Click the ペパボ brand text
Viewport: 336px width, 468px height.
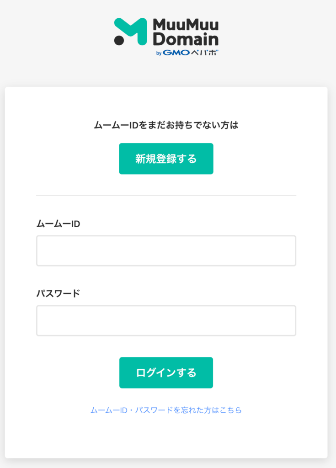tap(204, 53)
